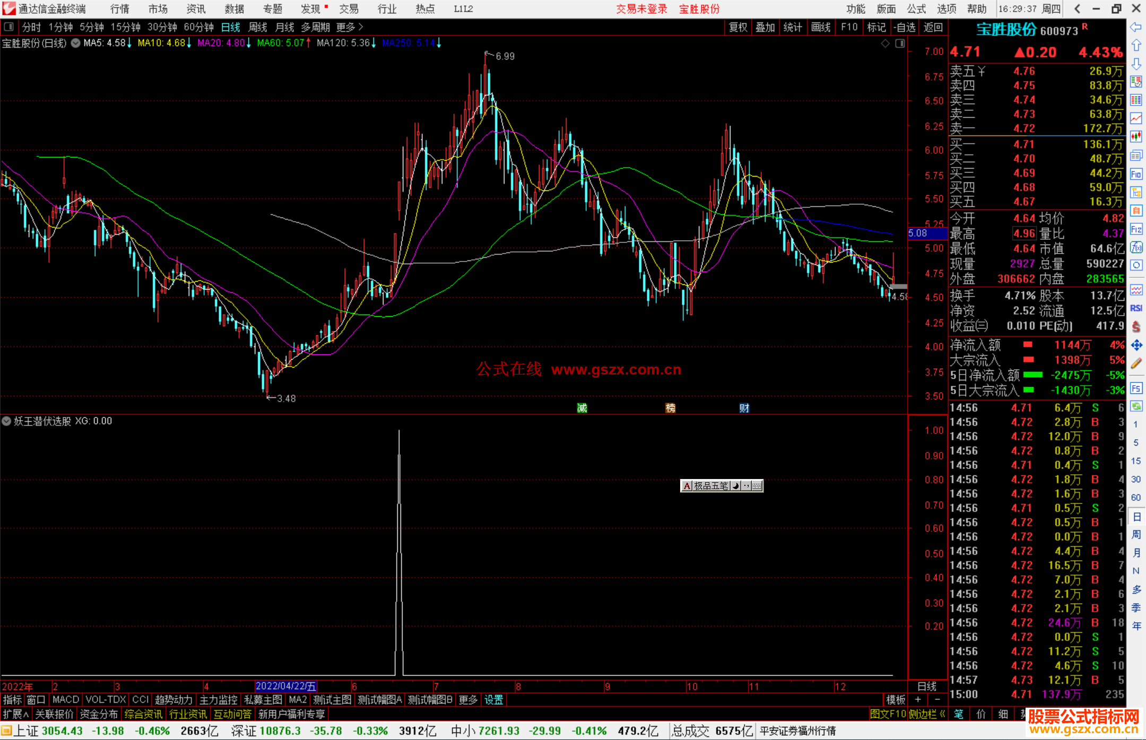Viewport: 1146px width, 740px height.
Task: Click the left arrow back icon in sidebar
Action: point(1136,27)
